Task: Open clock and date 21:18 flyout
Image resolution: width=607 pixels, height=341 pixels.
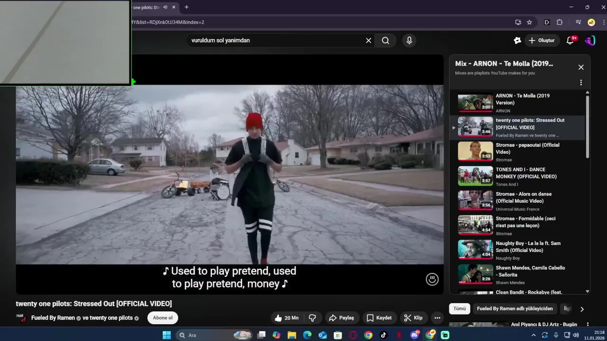Action: (x=594, y=335)
